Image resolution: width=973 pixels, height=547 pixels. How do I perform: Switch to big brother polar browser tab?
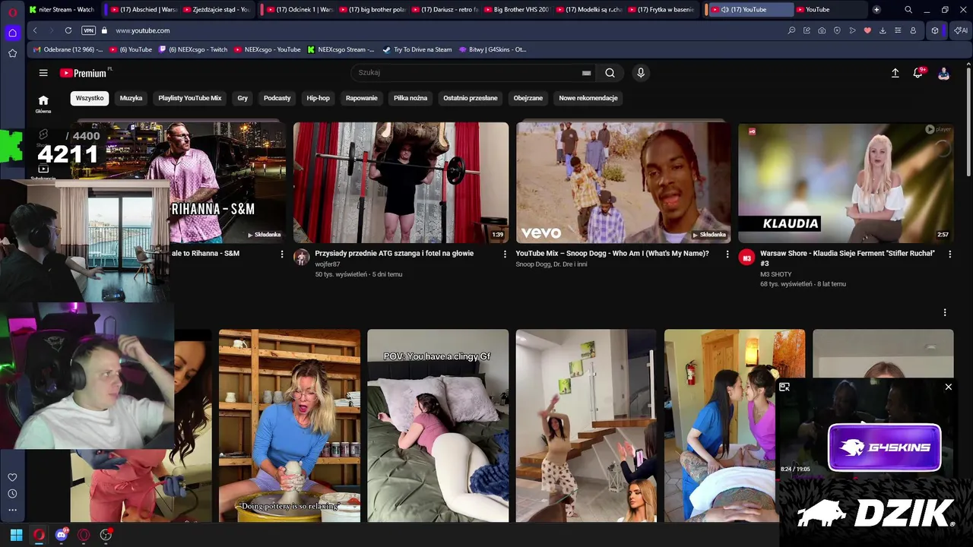[372, 9]
